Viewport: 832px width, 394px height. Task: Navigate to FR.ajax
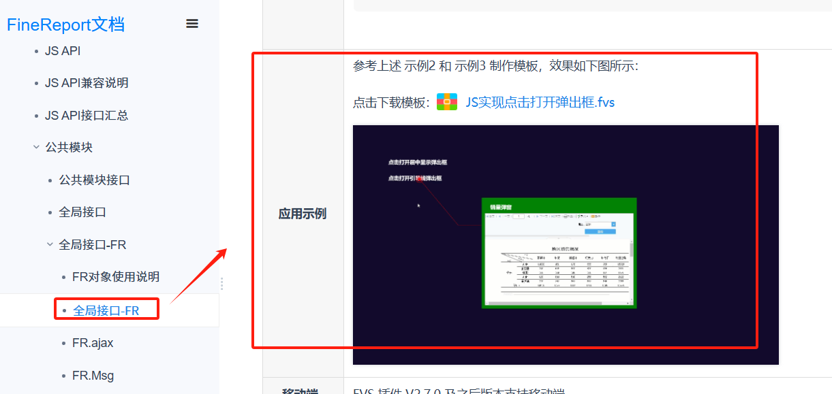(93, 343)
